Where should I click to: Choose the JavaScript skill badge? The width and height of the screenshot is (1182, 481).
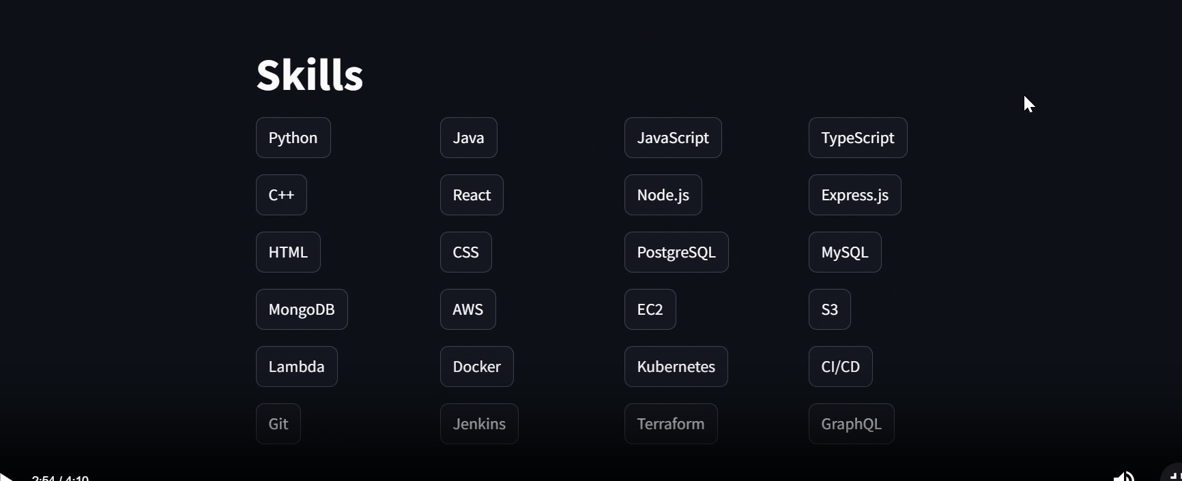(x=673, y=138)
